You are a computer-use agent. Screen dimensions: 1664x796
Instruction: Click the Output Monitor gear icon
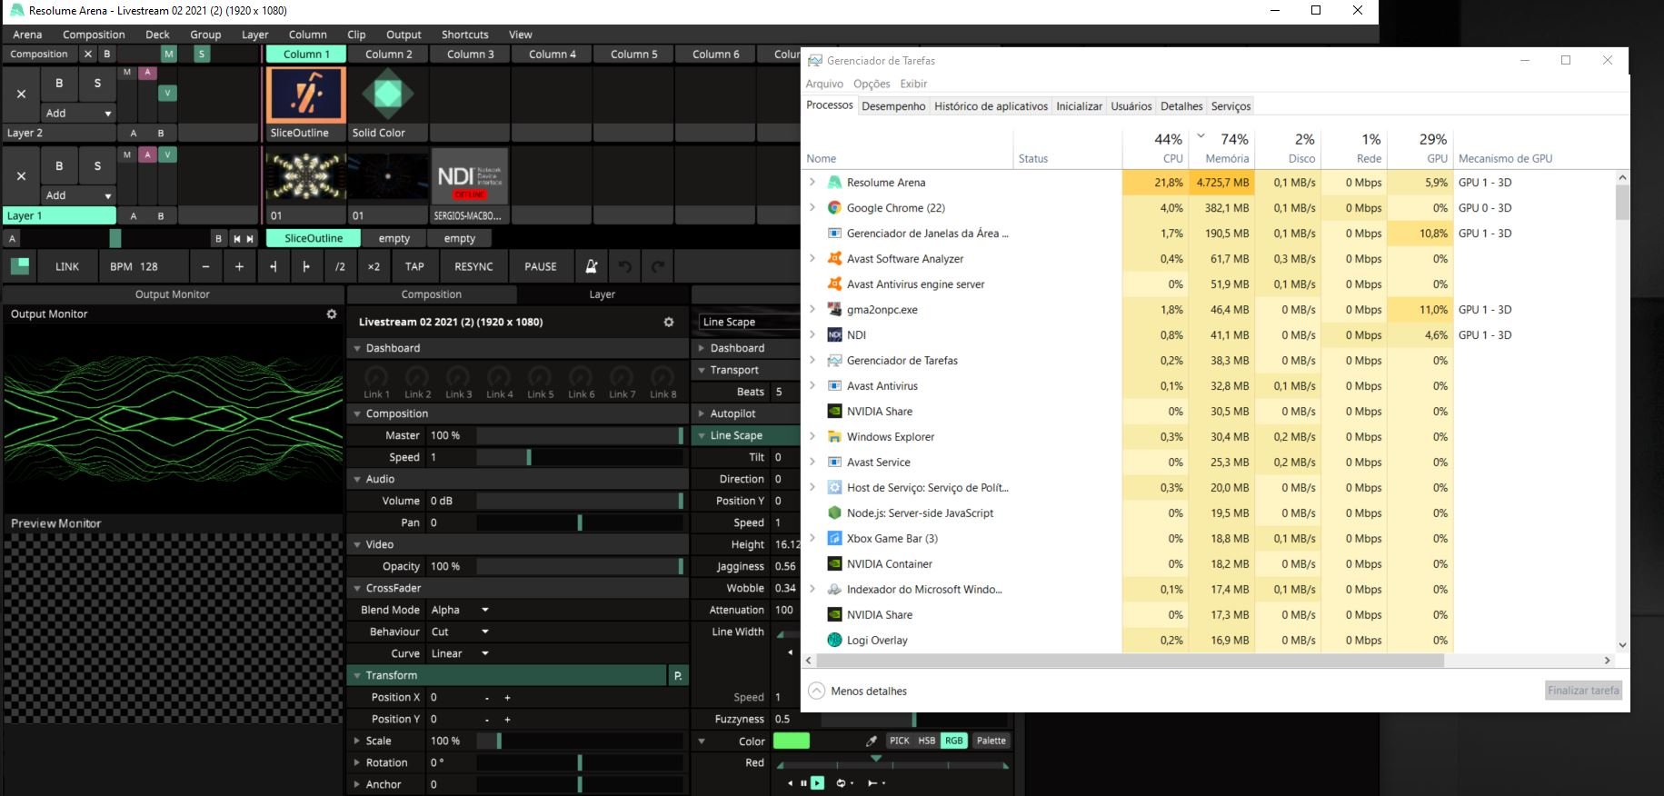click(332, 313)
